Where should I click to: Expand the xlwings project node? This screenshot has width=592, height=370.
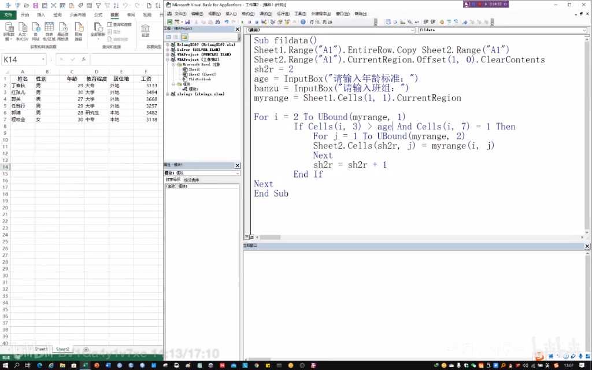click(x=168, y=94)
